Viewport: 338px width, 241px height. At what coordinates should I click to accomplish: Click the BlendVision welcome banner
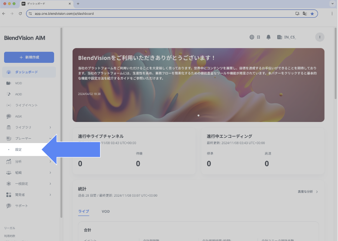pyautogui.click(x=198, y=85)
